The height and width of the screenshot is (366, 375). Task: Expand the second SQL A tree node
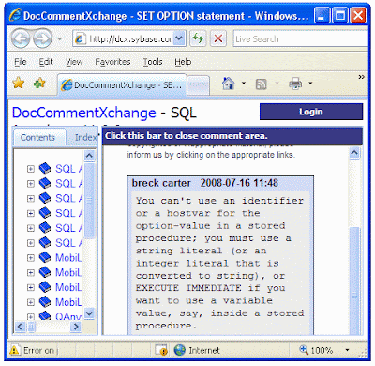(31, 184)
